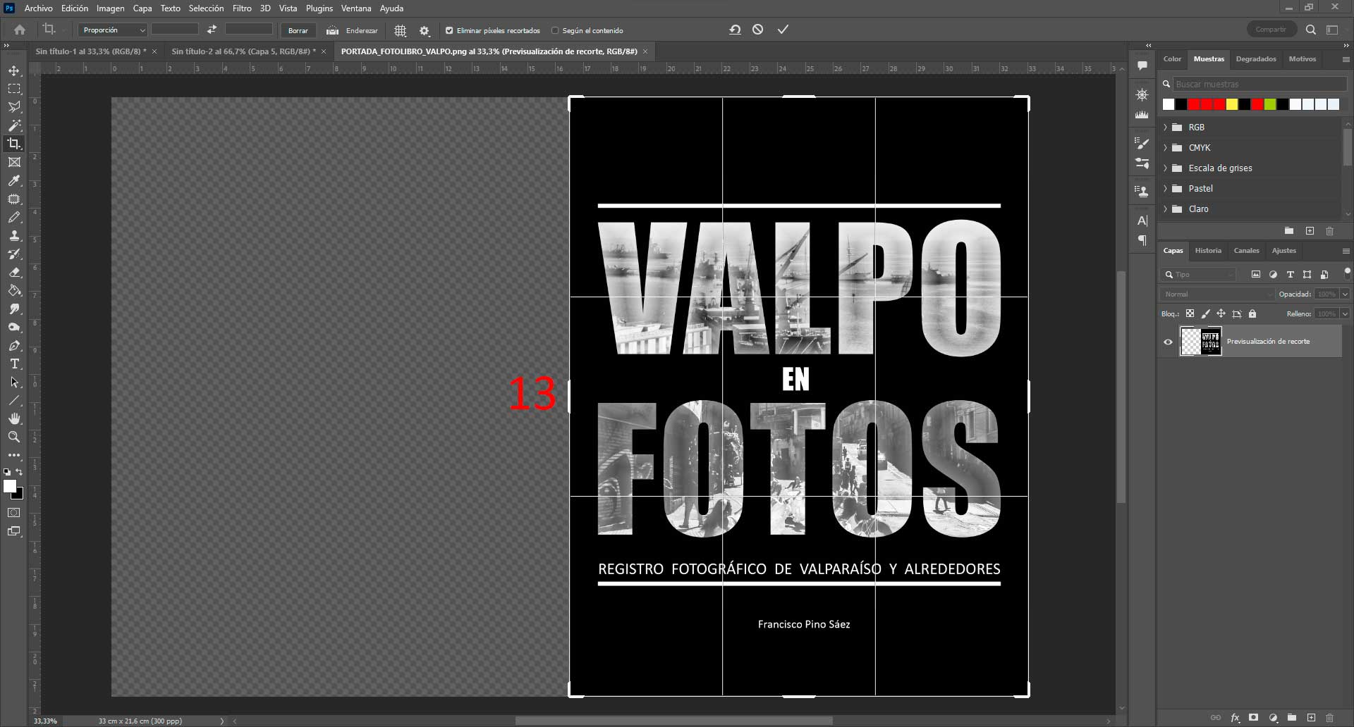Open the Filtro menu
Viewport: 1354px width, 727px height.
point(241,8)
